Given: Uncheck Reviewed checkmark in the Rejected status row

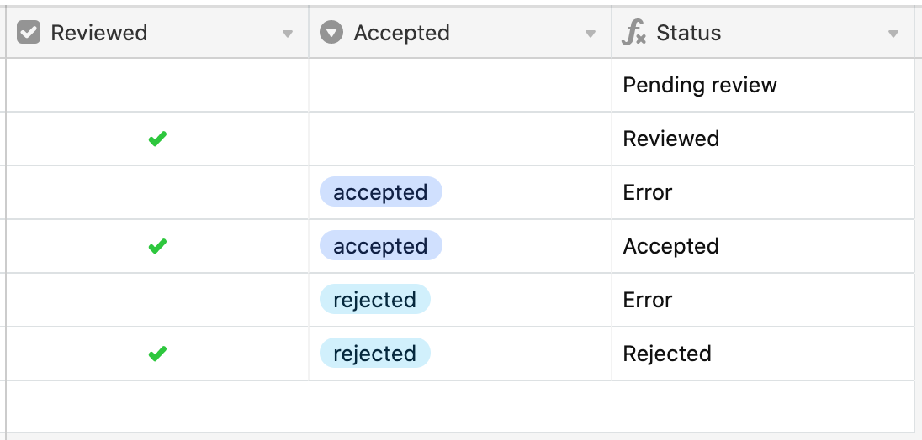Looking at the screenshot, I should tap(157, 354).
